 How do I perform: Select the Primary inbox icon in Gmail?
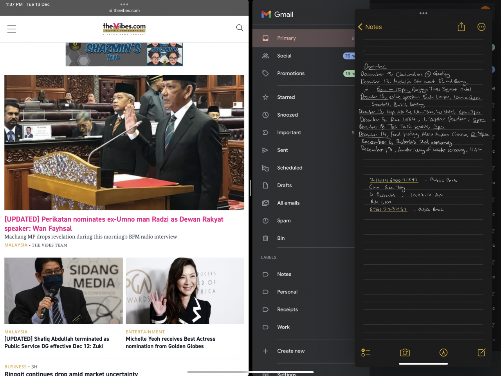pyautogui.click(x=265, y=38)
